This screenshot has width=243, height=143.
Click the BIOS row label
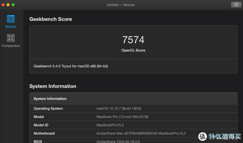[38, 142]
